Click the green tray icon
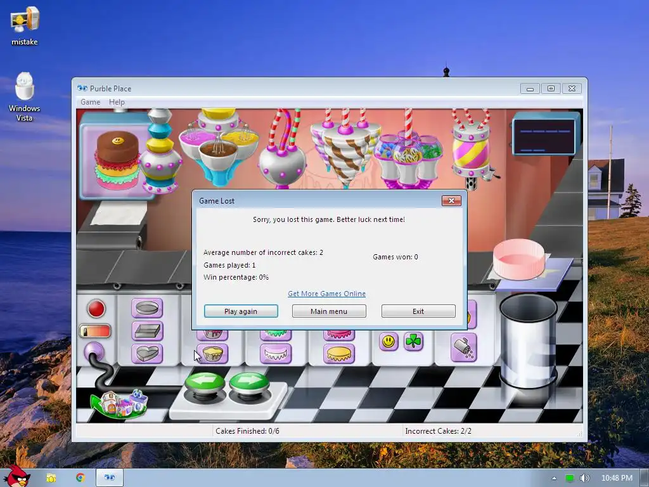 pos(570,478)
